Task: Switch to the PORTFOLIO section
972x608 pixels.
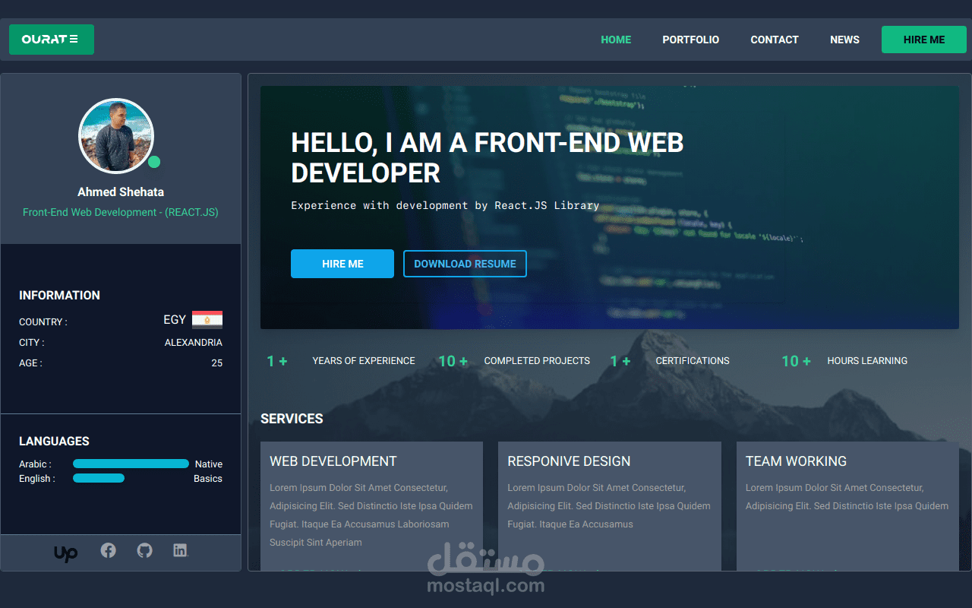Action: [690, 40]
